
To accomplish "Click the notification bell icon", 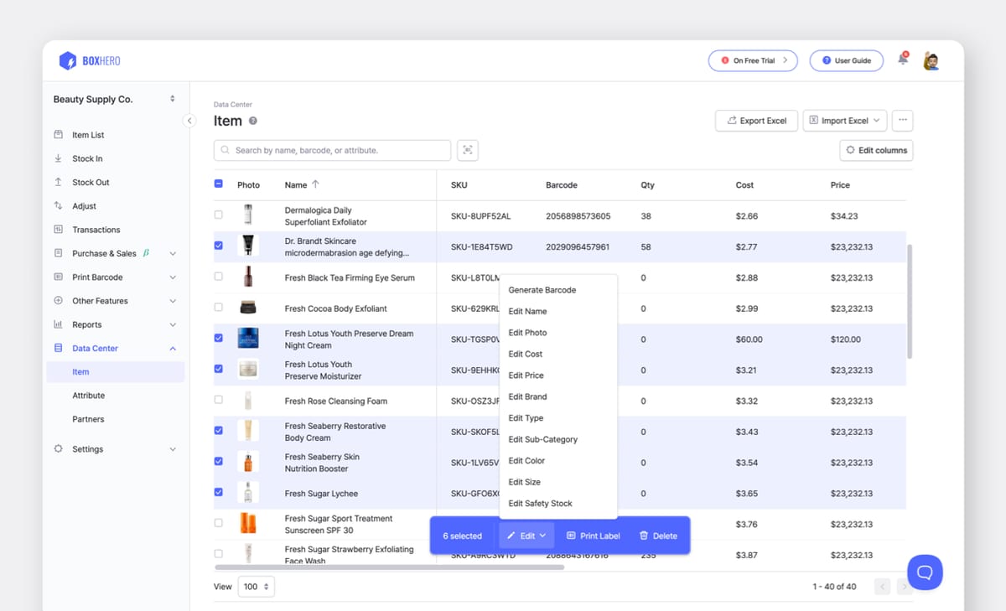I will click(902, 60).
